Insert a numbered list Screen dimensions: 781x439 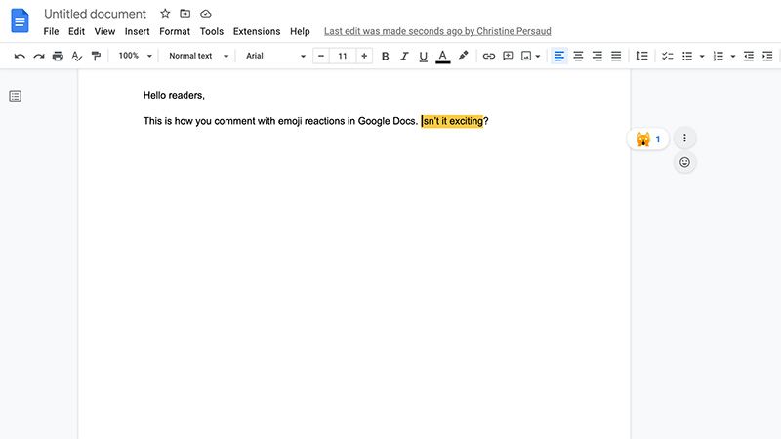(719, 56)
